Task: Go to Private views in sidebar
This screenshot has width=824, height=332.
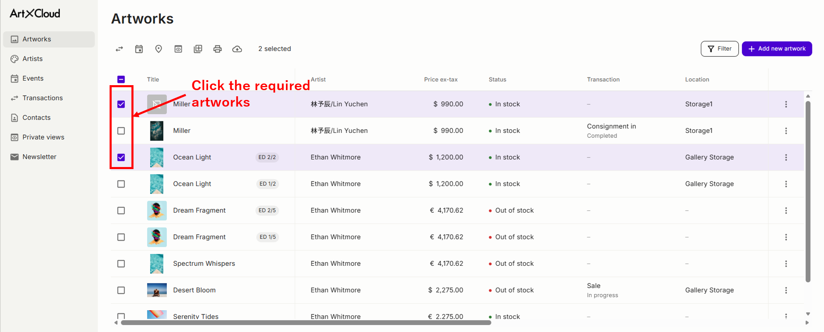Action: click(x=49, y=137)
